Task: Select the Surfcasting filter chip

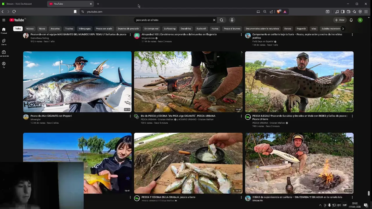Action: [170, 29]
